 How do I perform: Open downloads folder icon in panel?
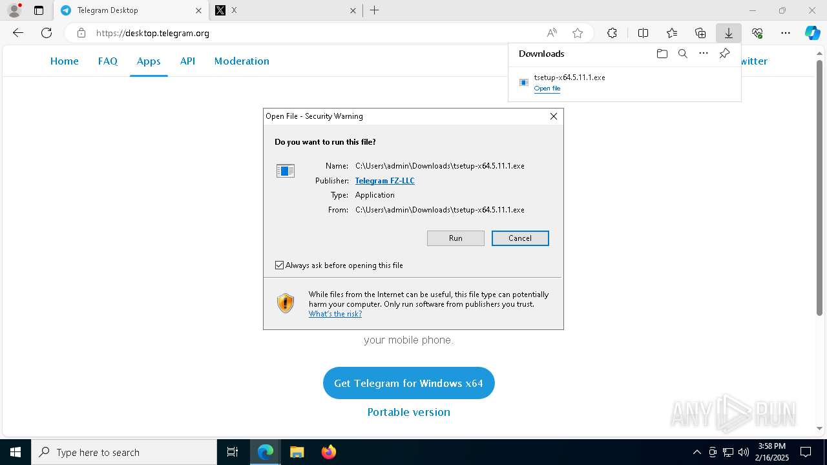coord(662,54)
